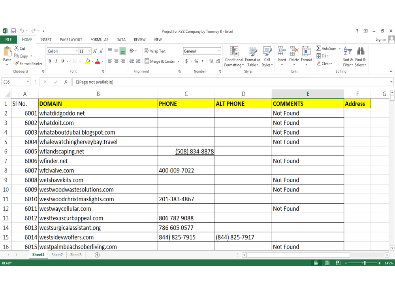This screenshot has width=395, height=296.
Task: Apply percent style
Action: (196, 61)
